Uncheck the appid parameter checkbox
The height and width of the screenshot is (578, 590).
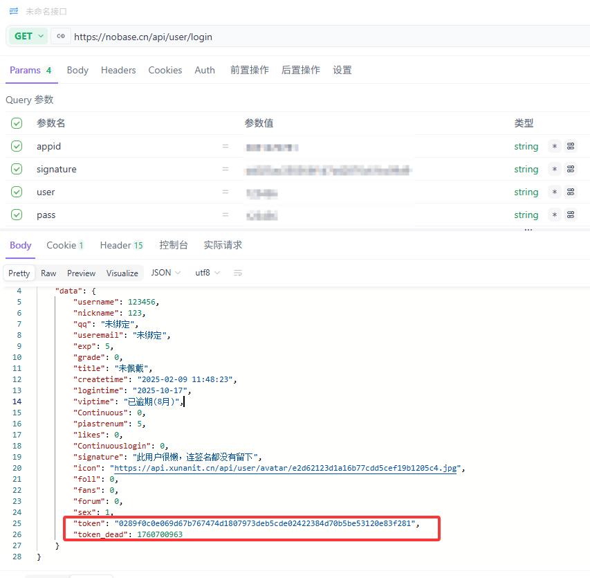(17, 146)
